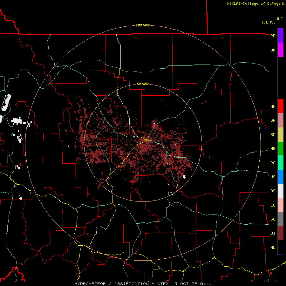Click the ND black legend swatch
This screenshot has width=286, height=286.
coord(281,247)
